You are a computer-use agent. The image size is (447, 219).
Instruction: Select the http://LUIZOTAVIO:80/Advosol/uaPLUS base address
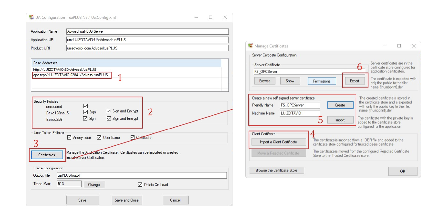tap(127, 70)
